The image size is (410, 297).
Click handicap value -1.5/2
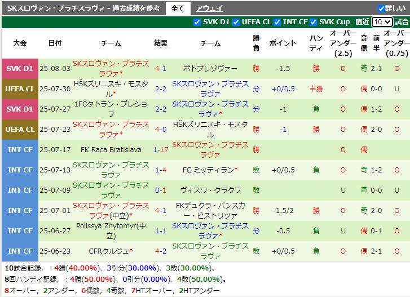(x=283, y=211)
